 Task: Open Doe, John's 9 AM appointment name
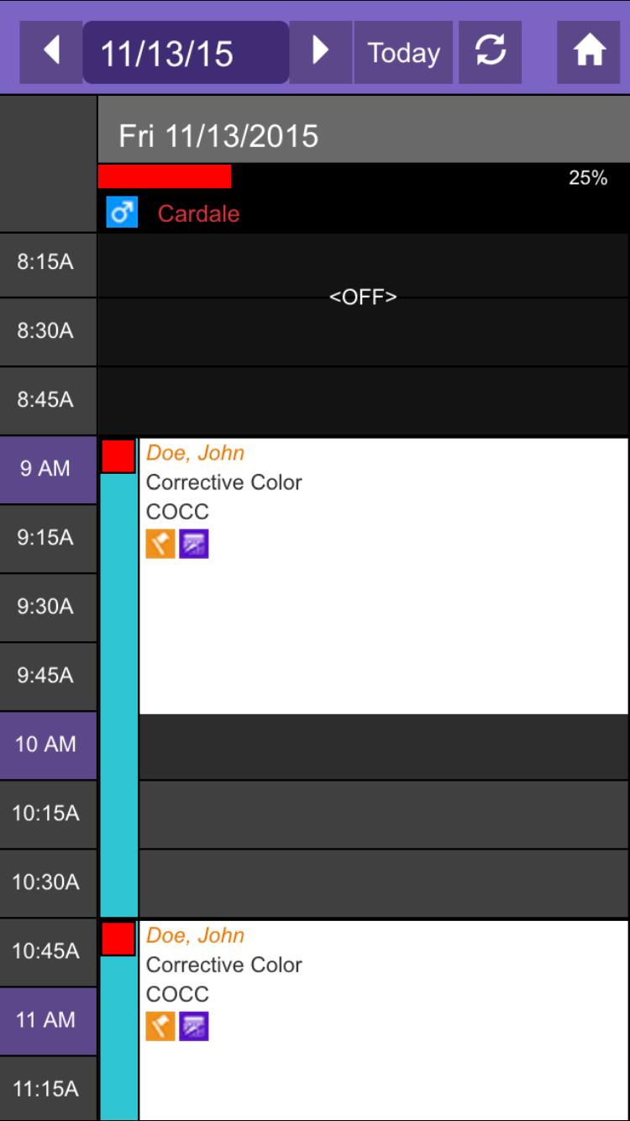click(x=196, y=453)
